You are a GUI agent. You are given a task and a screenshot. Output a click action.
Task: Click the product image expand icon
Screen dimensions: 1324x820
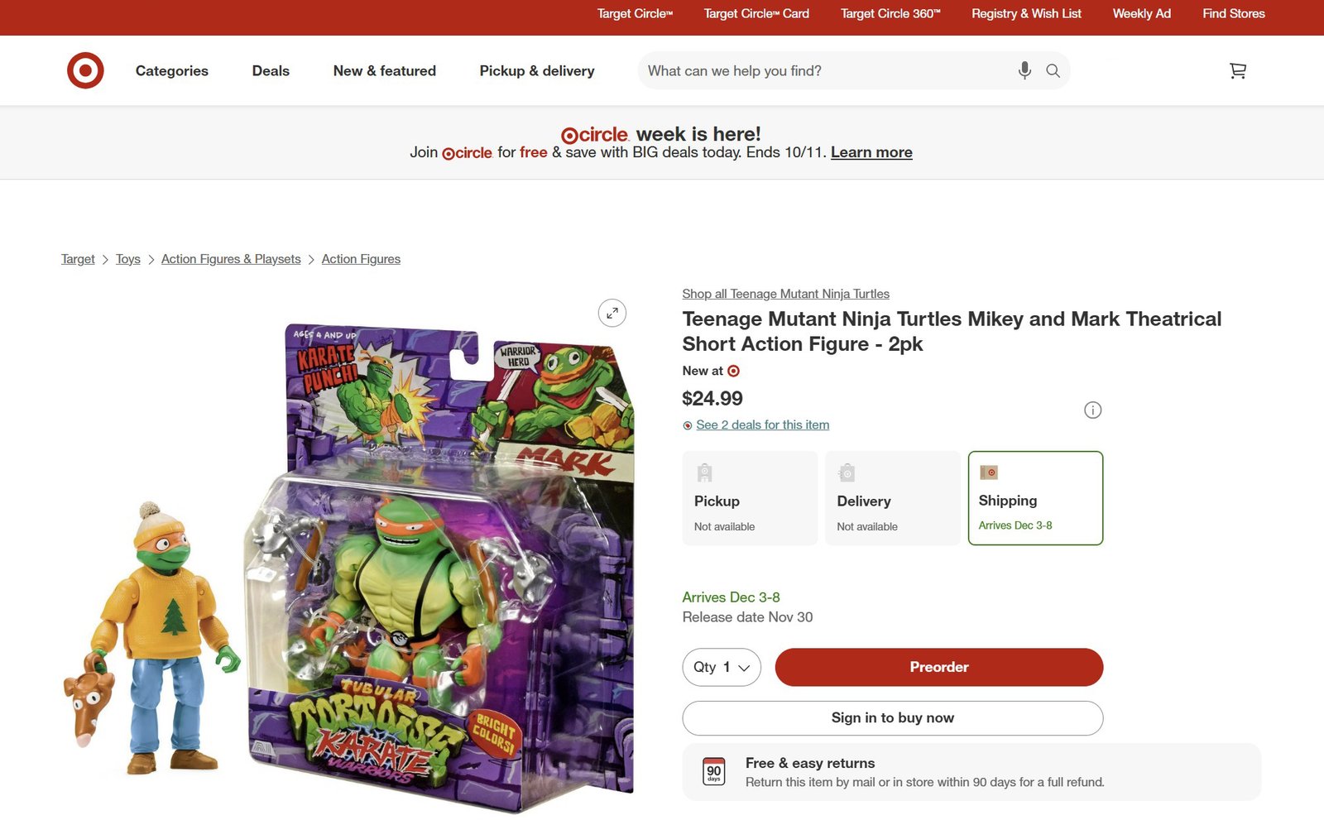coord(612,313)
